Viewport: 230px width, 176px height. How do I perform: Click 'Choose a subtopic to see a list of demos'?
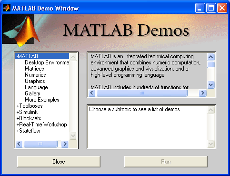pyautogui.click(x=134, y=109)
